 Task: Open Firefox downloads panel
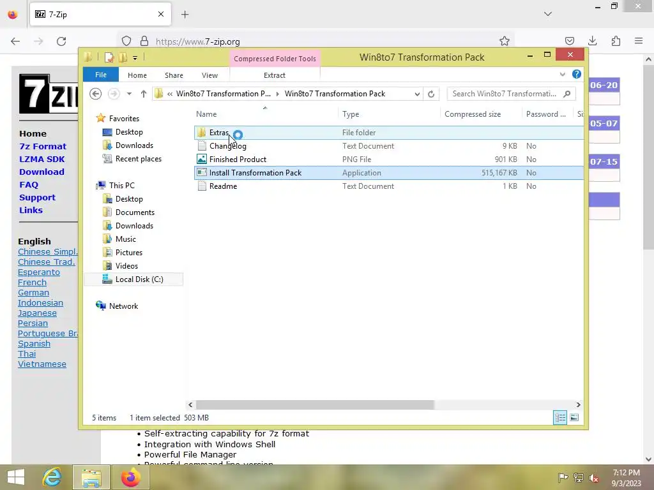point(592,41)
